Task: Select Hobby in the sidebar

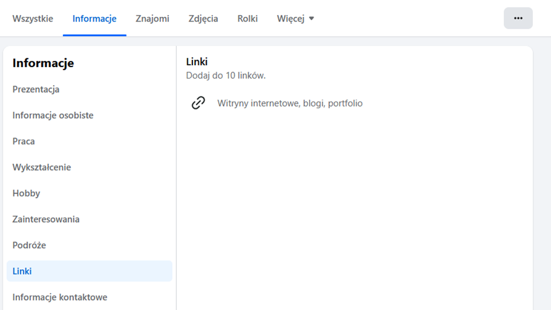Action: 26,193
